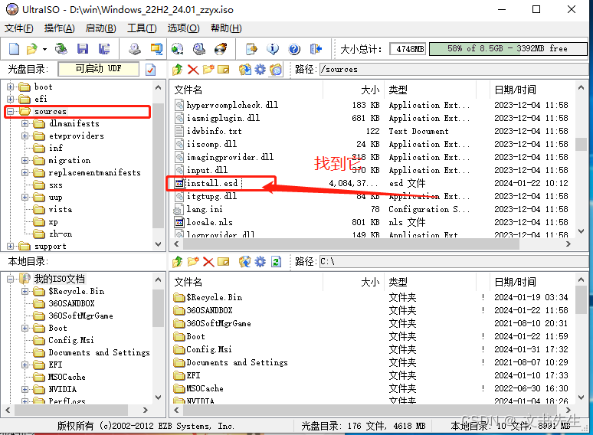Select install.esd in the file list
593x435 pixels.
coord(212,183)
